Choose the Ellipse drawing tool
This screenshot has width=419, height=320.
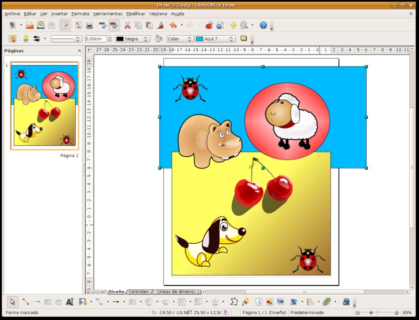(59, 302)
